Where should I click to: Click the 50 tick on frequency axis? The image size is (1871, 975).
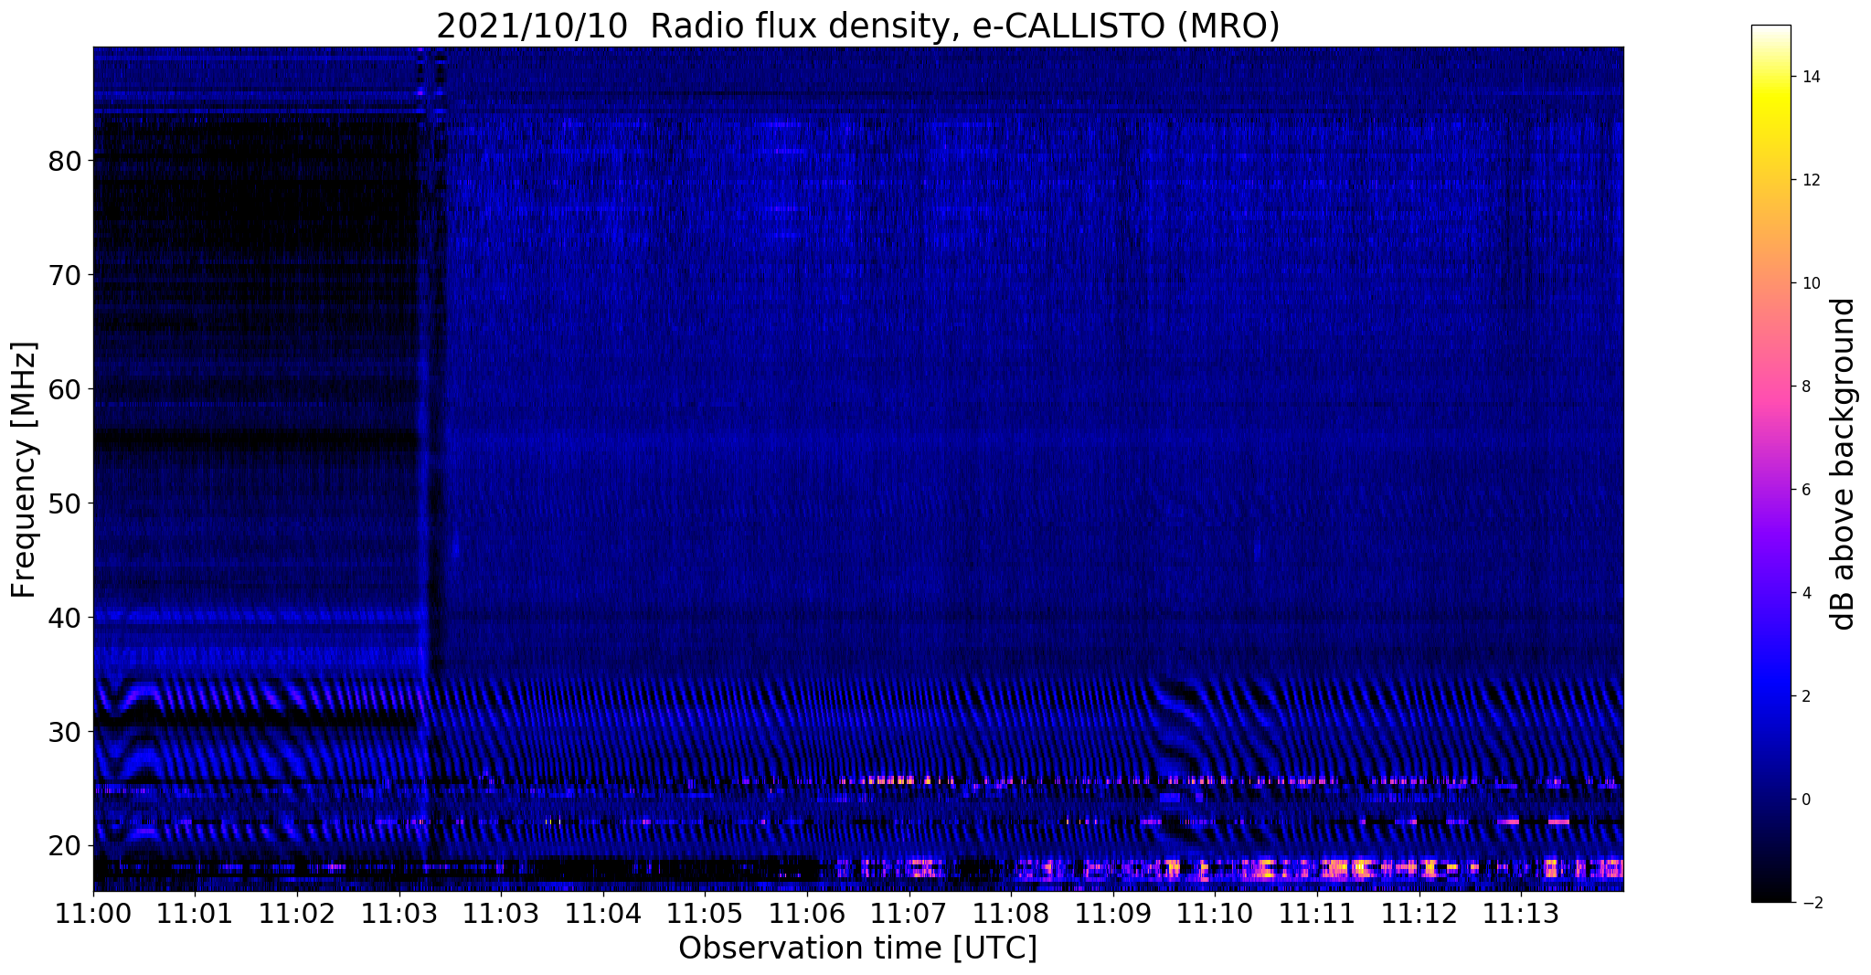[65, 503]
